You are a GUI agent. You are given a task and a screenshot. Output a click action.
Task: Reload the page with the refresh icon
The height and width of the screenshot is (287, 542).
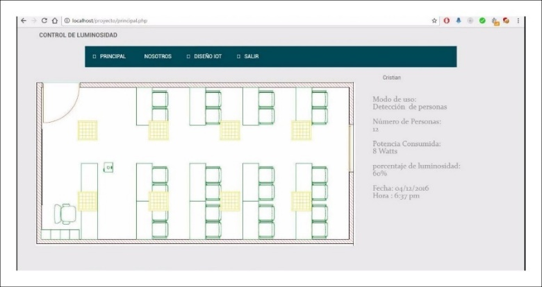pyautogui.click(x=44, y=21)
